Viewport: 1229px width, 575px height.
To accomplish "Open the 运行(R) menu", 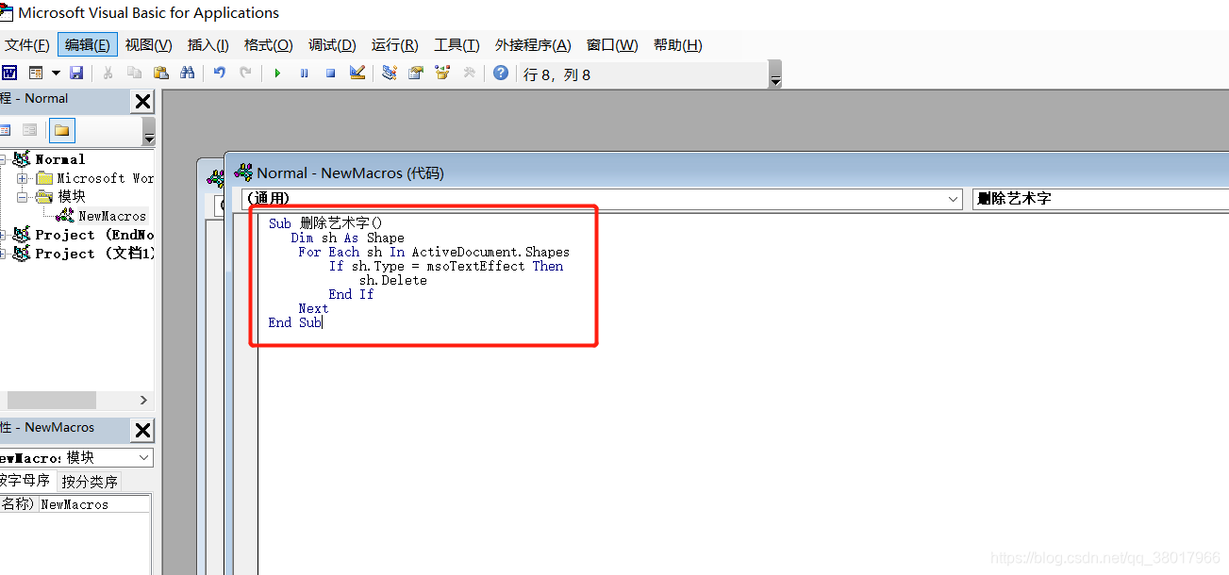I will click(x=394, y=44).
